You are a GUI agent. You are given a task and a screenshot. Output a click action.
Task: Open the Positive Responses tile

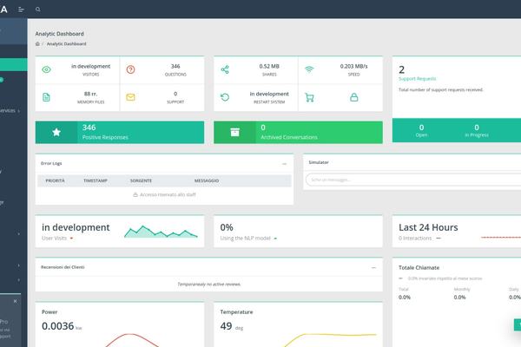tap(120, 132)
